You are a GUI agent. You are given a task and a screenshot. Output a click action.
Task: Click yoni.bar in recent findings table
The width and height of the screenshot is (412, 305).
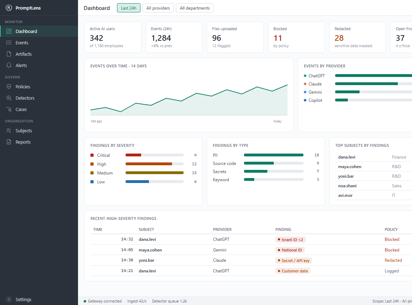tap(146, 260)
